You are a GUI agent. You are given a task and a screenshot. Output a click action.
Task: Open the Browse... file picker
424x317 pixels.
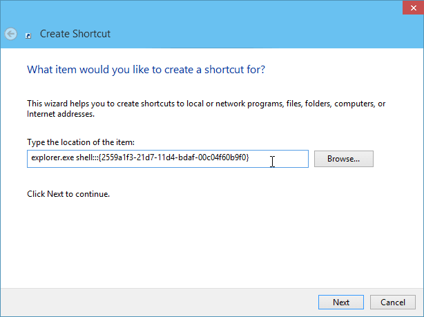[x=344, y=159]
